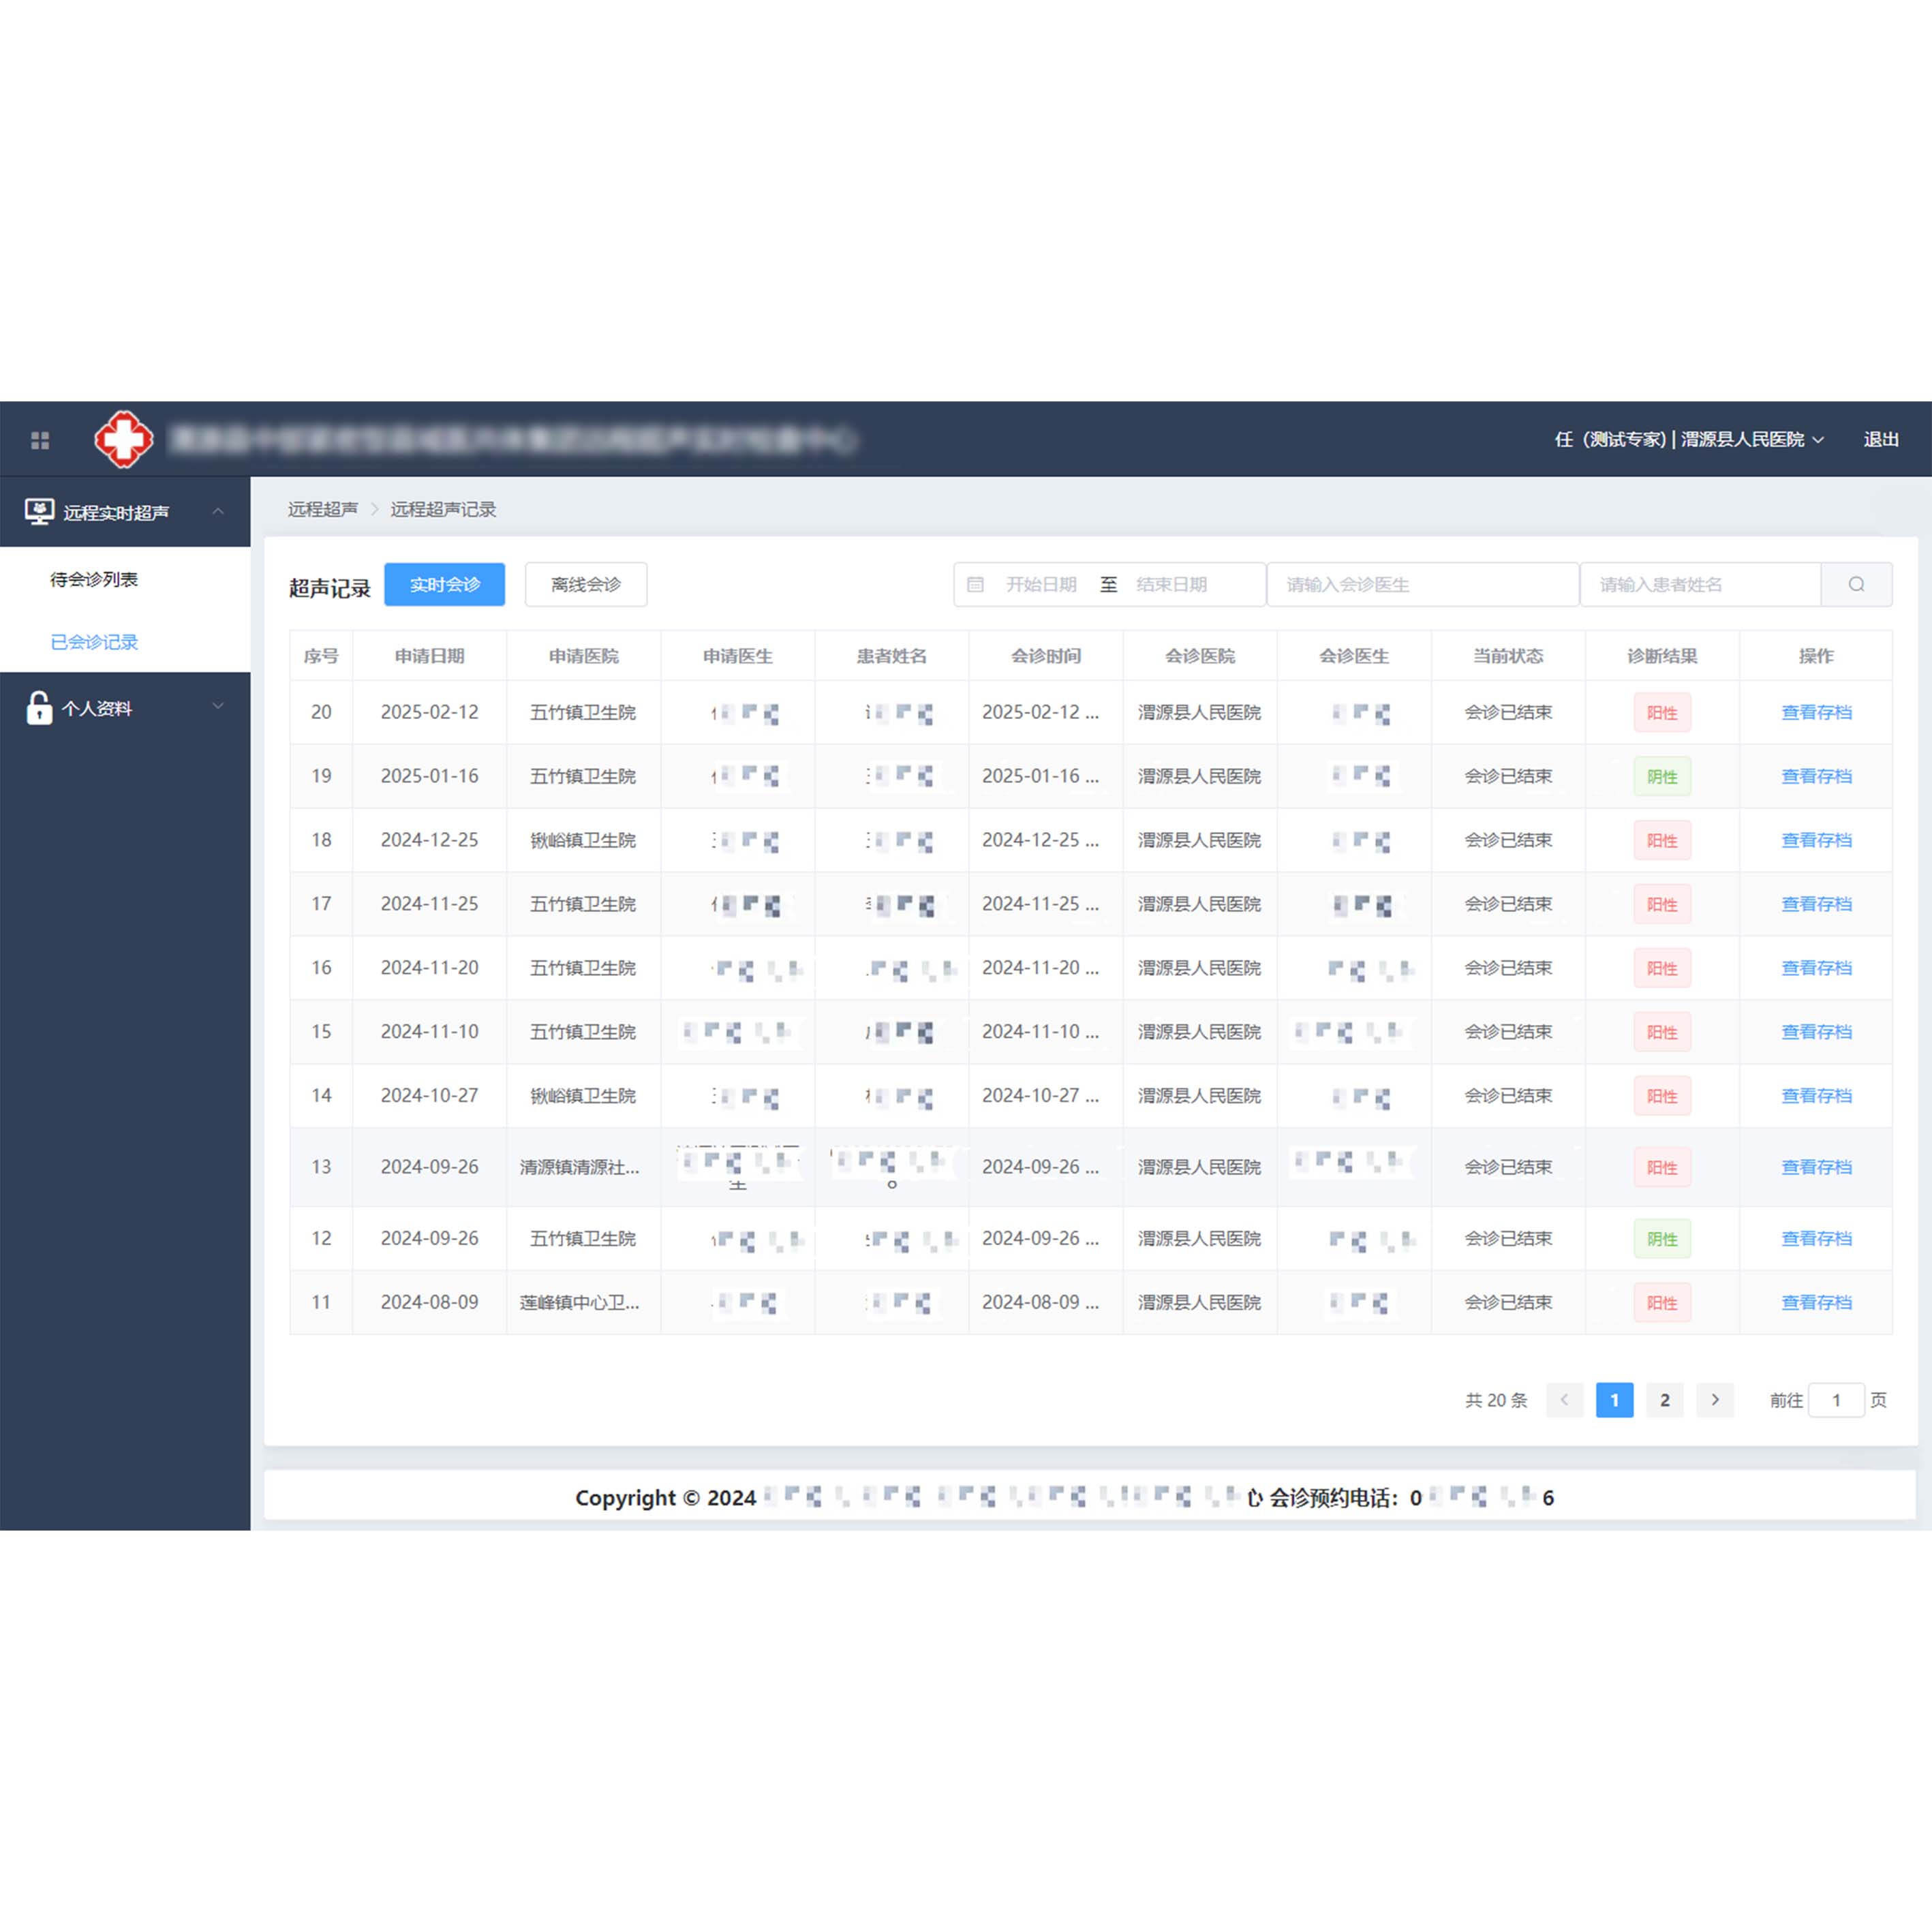Expand the 个人资料 sidebar menu
1932x1932 pixels.
tap(218, 707)
